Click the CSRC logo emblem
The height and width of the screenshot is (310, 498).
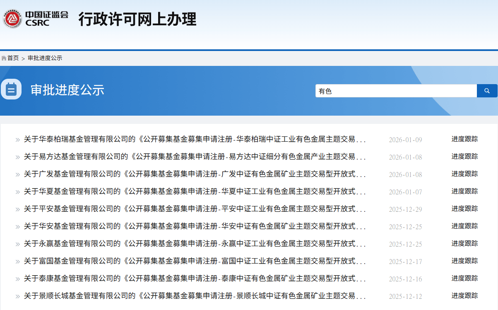point(12,19)
